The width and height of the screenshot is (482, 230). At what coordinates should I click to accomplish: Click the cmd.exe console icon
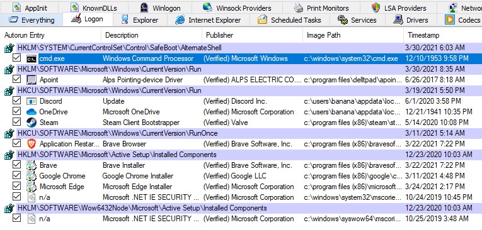32,58
